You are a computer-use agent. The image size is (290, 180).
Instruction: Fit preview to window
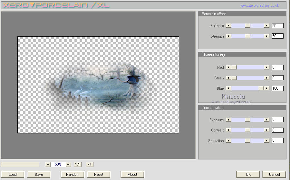(90, 164)
